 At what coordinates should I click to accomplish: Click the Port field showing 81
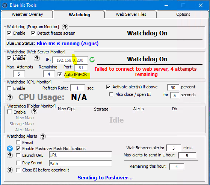[81, 68]
